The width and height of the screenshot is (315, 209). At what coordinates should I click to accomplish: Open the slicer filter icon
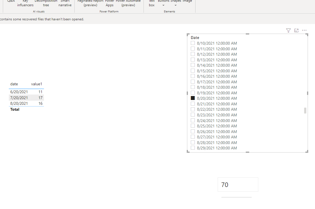point(288,31)
